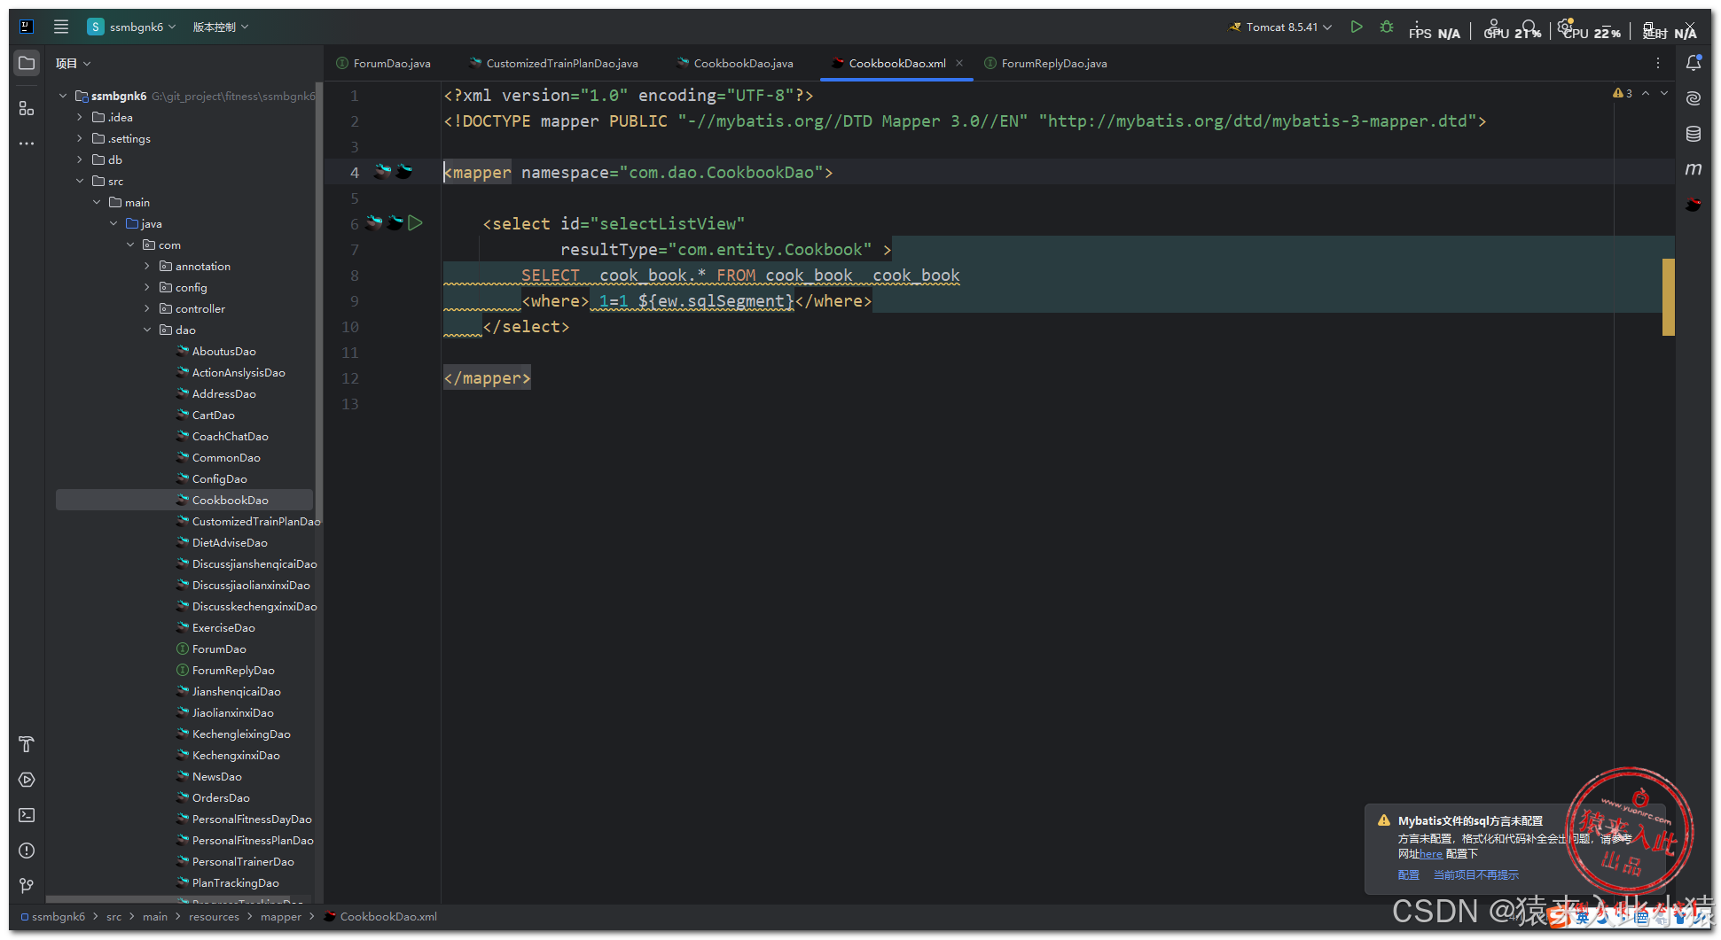Select PlanTrackingDao in the project tree
This screenshot has width=1721, height=940.
[x=235, y=883]
